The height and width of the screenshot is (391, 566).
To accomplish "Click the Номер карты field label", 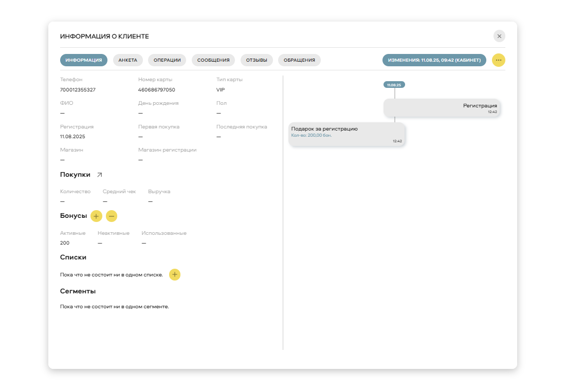I will click(x=155, y=80).
